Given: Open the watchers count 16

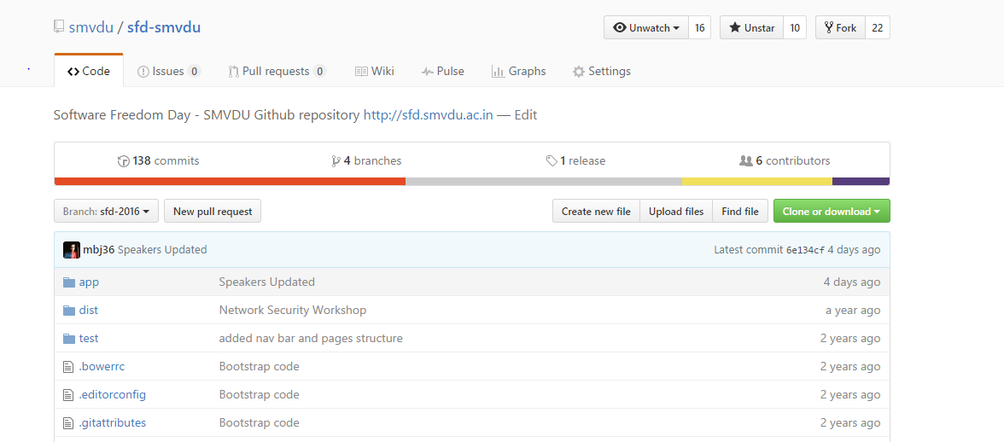Looking at the screenshot, I should [x=699, y=27].
